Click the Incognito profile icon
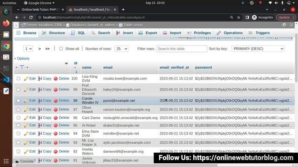This screenshot has height=167, width=298. 254,18
